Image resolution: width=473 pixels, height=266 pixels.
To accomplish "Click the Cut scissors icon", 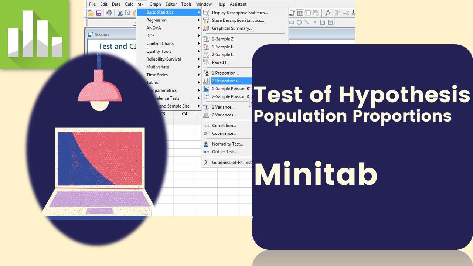I will 120,13.
